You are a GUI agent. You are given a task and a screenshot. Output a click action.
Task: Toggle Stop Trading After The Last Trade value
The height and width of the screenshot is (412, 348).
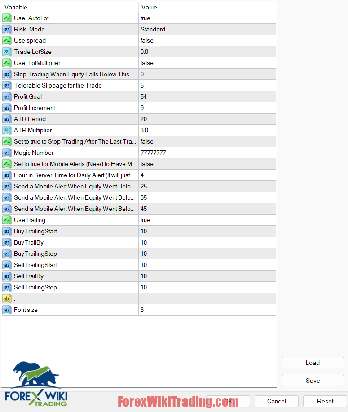[x=207, y=142]
